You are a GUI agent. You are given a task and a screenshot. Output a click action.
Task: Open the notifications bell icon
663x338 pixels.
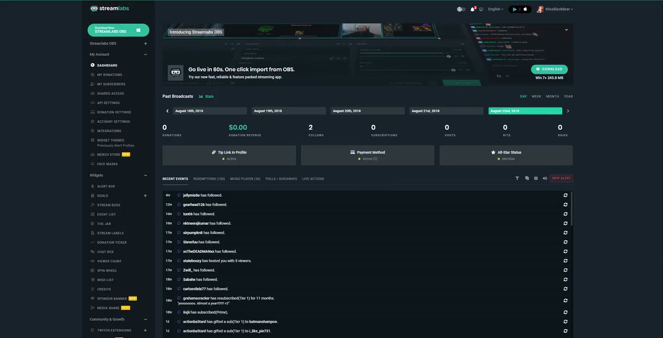point(472,9)
